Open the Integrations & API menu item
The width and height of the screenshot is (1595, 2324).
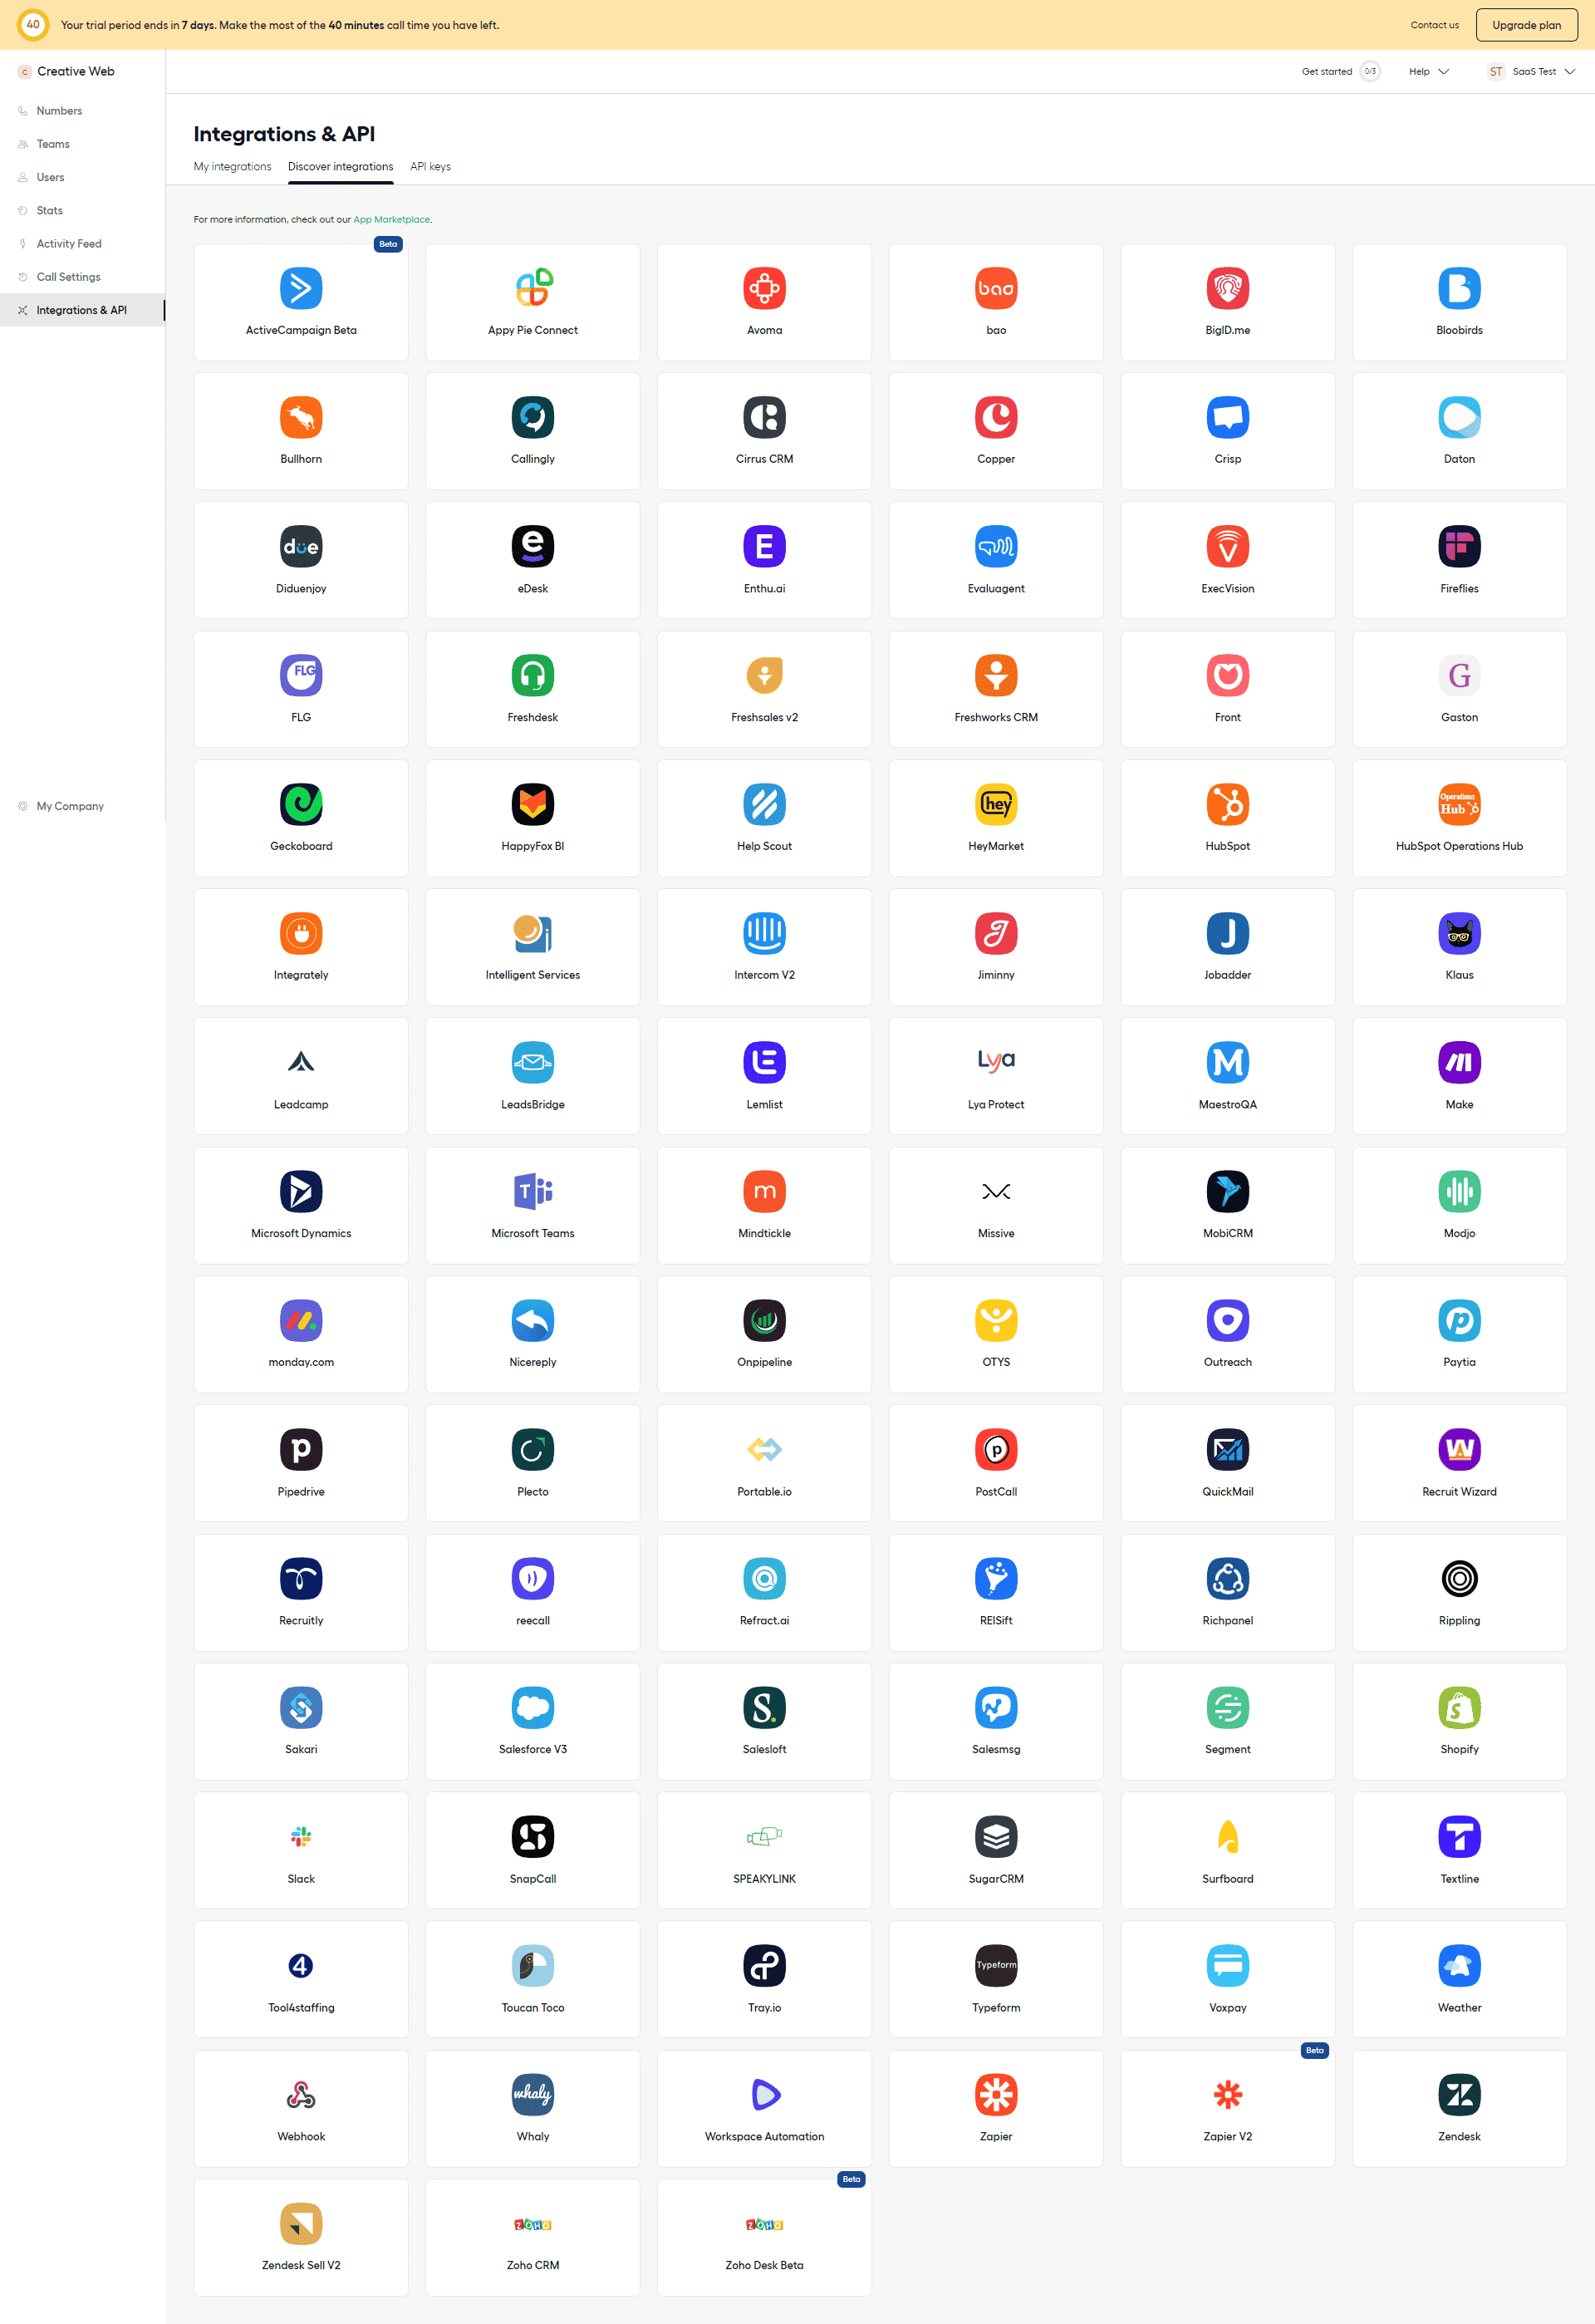pyautogui.click(x=80, y=309)
